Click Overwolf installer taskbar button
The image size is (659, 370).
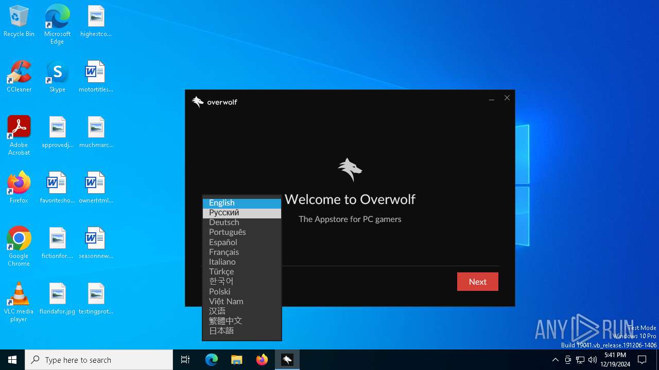coord(287,360)
